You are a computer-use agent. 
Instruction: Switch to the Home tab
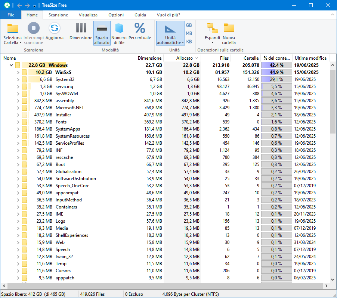point(32,15)
